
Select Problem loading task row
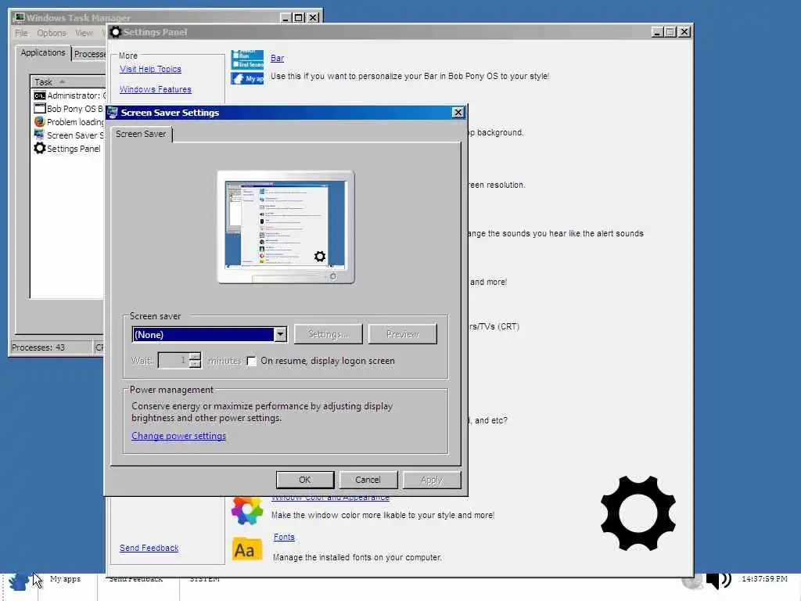pyautogui.click(x=70, y=122)
